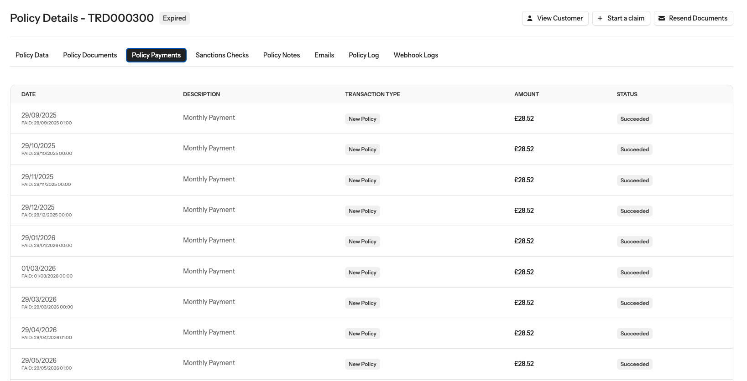Resend Documents for the policy
747x381 pixels.
694,18
